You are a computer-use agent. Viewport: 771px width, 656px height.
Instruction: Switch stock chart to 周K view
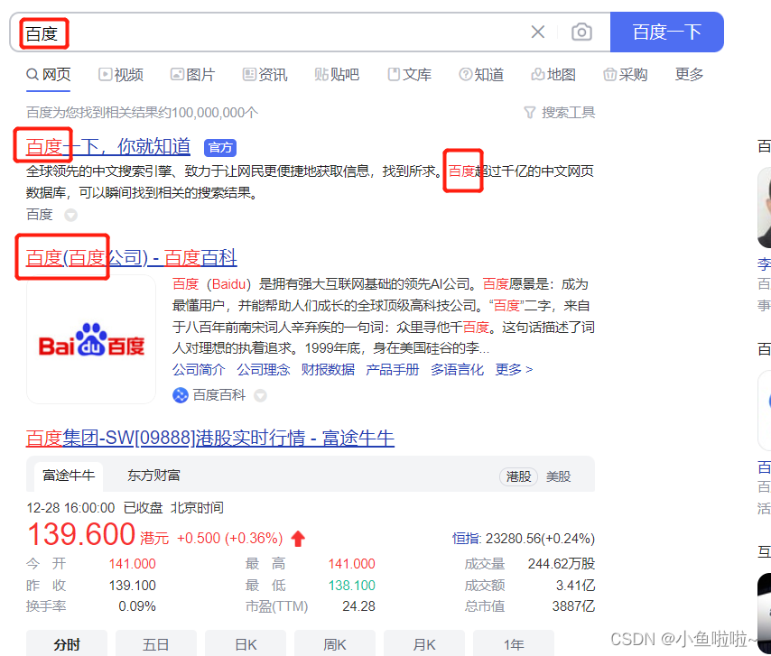pyautogui.click(x=334, y=643)
